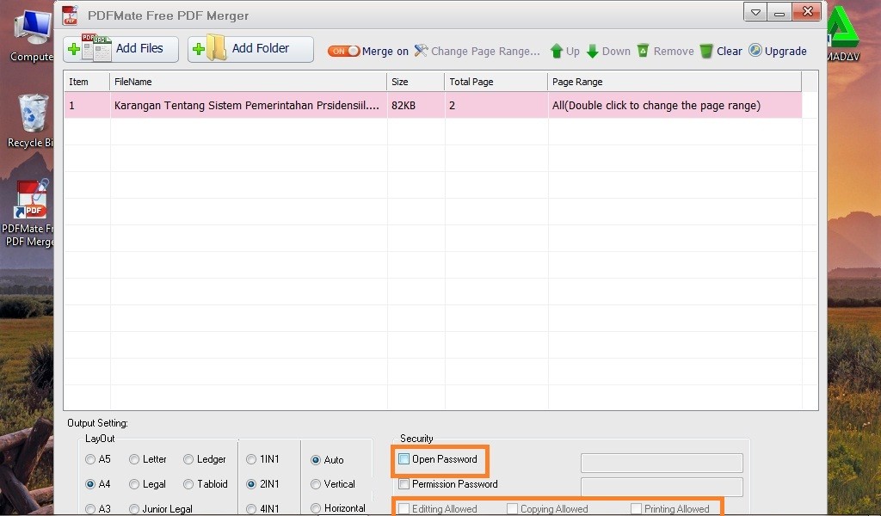The height and width of the screenshot is (516, 881).
Task: Enable the Permission Password checkbox
Action: point(404,483)
